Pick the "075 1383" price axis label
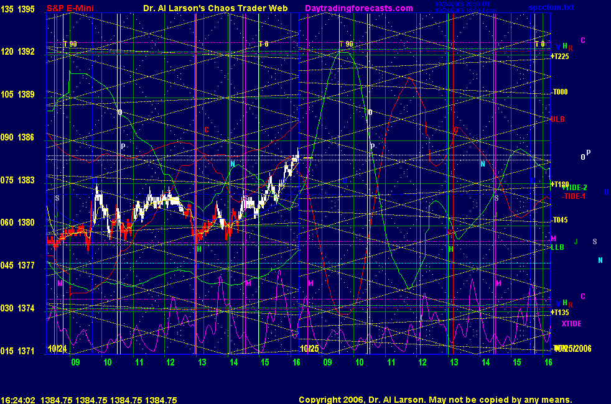 (17, 180)
